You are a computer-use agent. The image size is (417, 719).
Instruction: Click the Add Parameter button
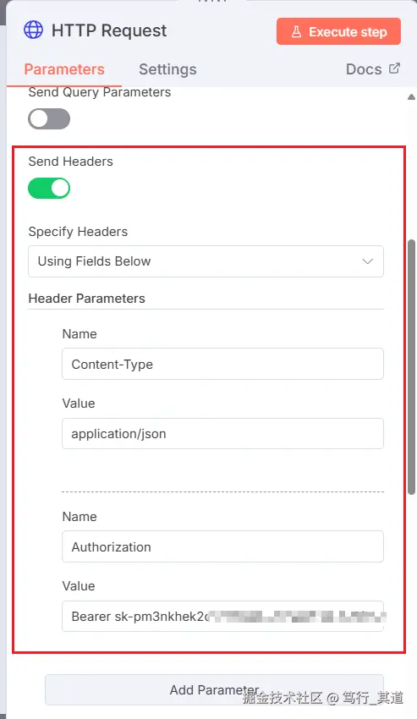coord(214,689)
